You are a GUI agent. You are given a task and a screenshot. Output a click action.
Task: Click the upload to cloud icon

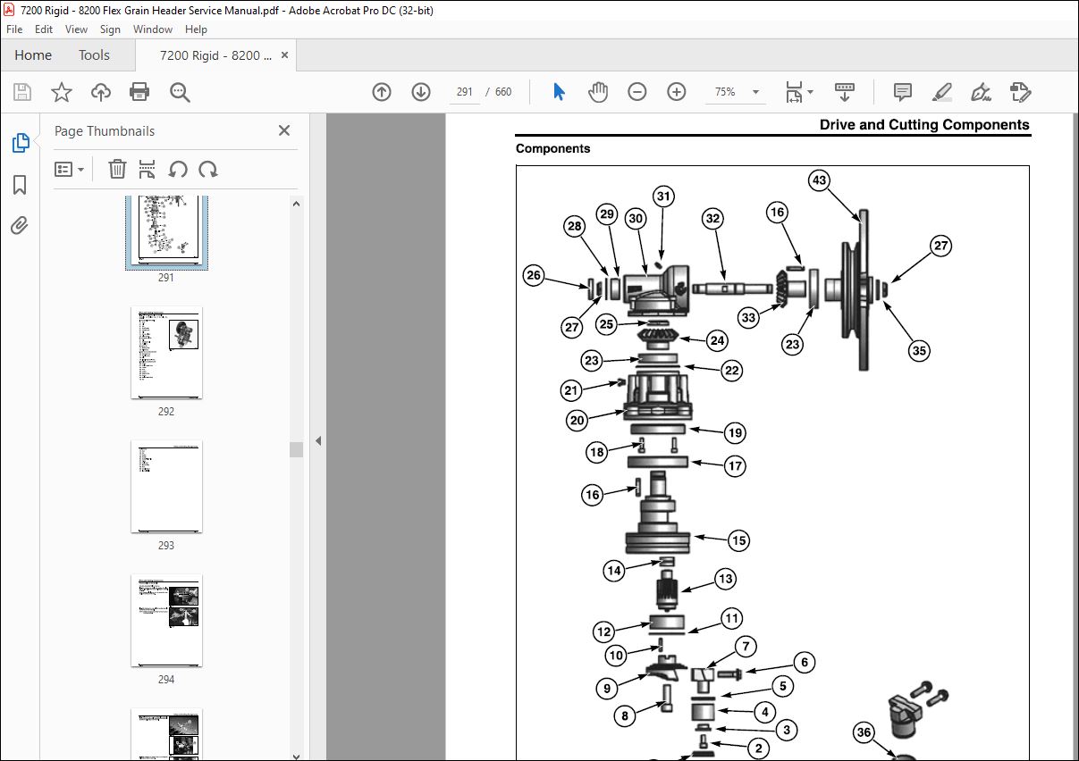pos(100,92)
